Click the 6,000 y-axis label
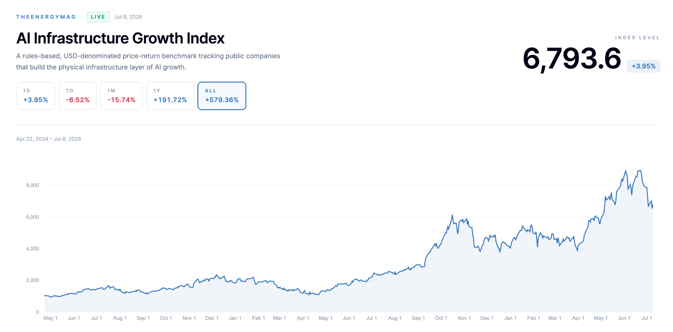The height and width of the screenshot is (332, 673). (x=32, y=217)
